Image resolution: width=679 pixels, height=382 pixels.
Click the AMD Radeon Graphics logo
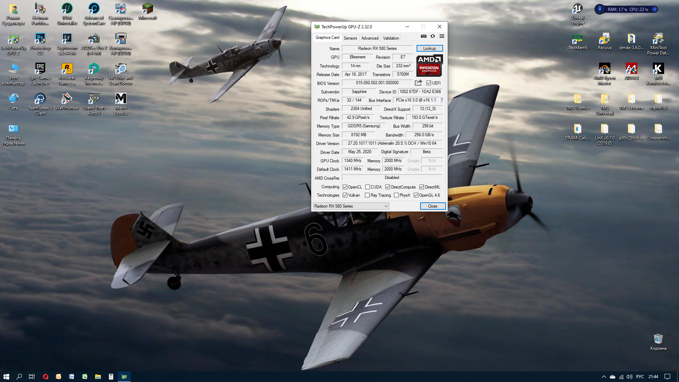429,65
